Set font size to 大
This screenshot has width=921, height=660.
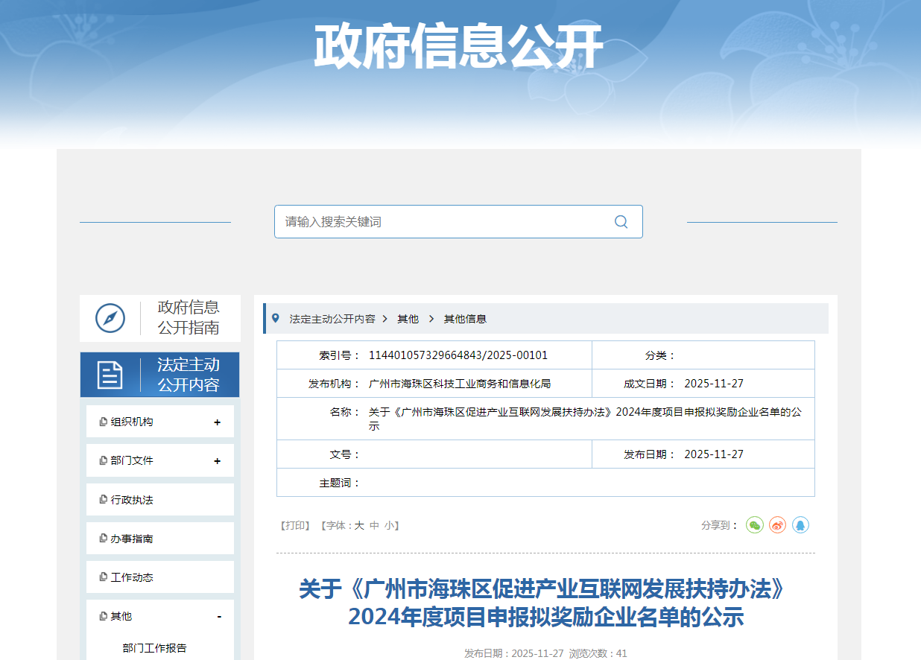coord(359,525)
